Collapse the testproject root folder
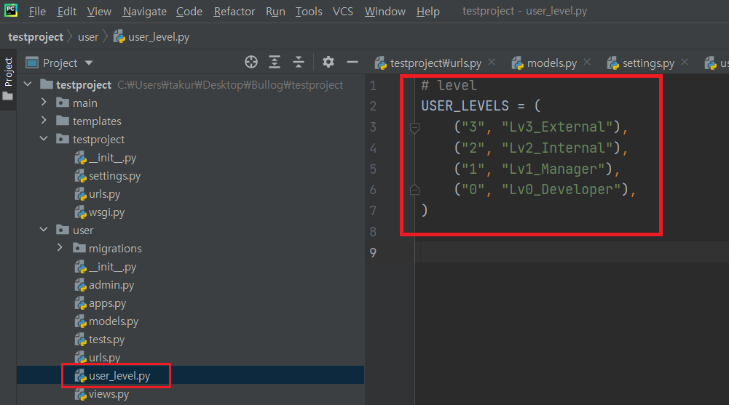The width and height of the screenshot is (729, 405). click(28, 84)
